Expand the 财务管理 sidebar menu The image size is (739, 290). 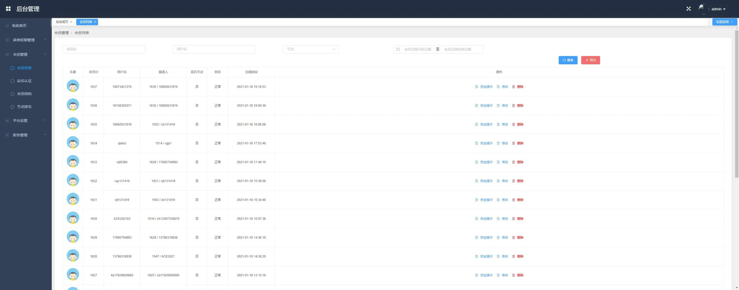(26, 135)
